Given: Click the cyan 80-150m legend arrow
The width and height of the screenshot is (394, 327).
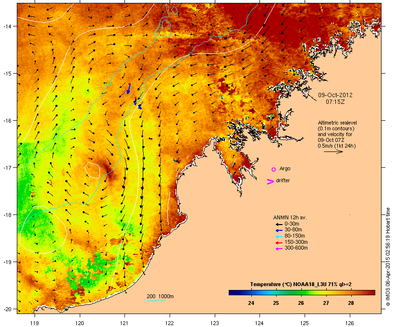Looking at the screenshot, I should pyautogui.click(x=279, y=237).
